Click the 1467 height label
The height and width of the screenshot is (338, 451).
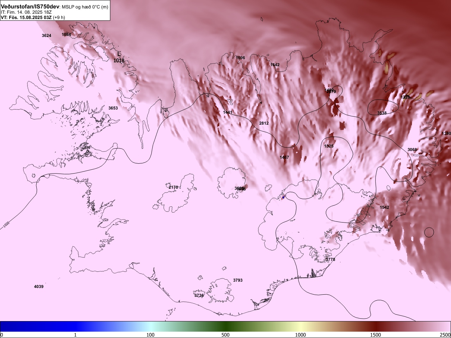[x=284, y=157]
